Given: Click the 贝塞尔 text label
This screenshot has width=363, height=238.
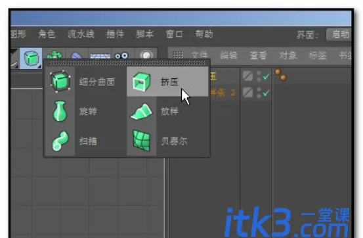Looking at the screenshot, I should click(x=174, y=141).
